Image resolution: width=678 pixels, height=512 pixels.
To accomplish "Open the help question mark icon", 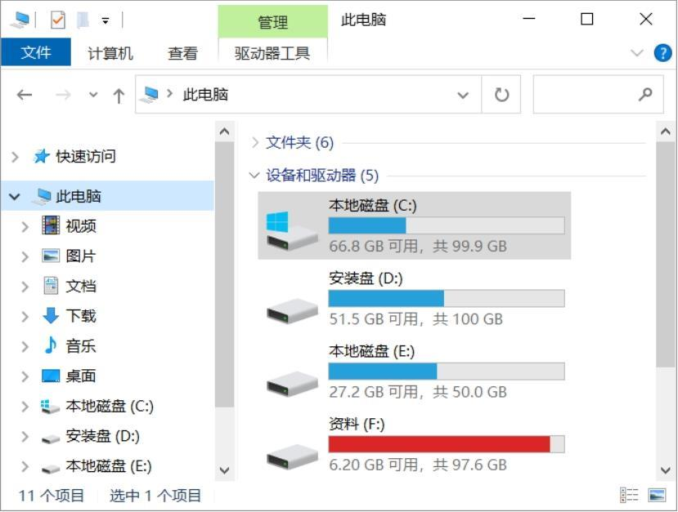I will 662,53.
